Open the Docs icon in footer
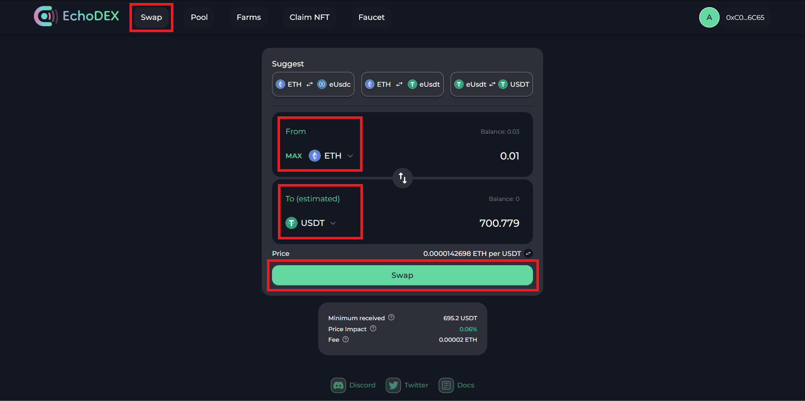805x401 pixels. pos(446,385)
